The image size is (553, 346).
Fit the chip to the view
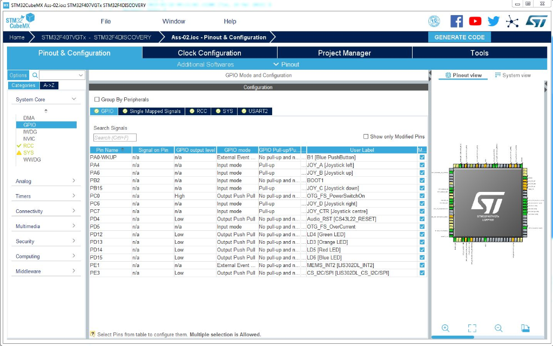472,328
